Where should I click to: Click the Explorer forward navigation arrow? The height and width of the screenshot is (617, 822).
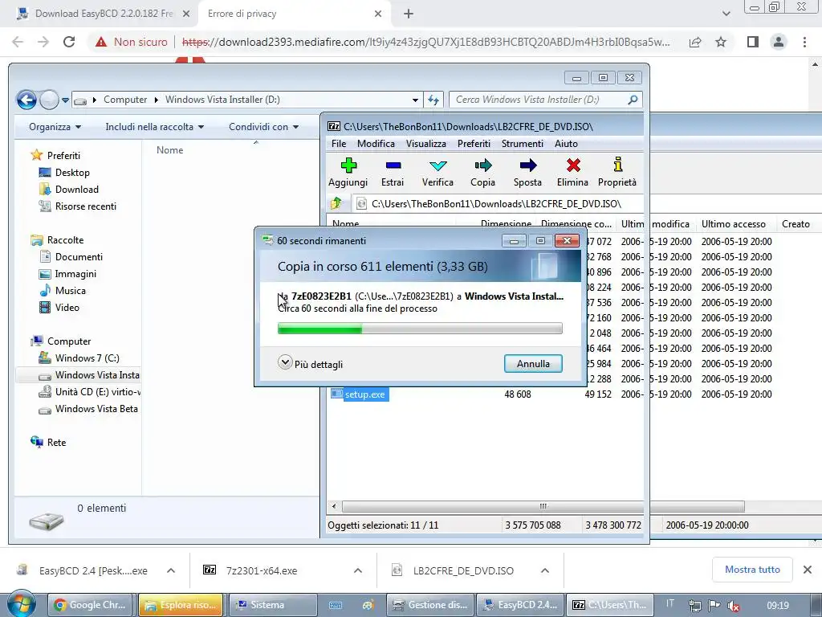click(x=49, y=99)
